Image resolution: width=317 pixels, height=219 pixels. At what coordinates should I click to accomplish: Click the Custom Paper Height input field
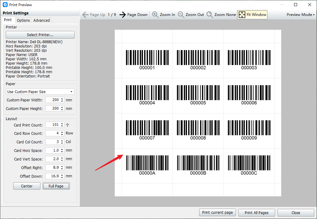(53, 108)
